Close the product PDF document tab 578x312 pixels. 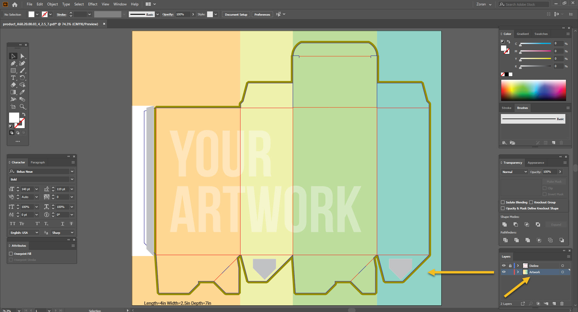104,24
